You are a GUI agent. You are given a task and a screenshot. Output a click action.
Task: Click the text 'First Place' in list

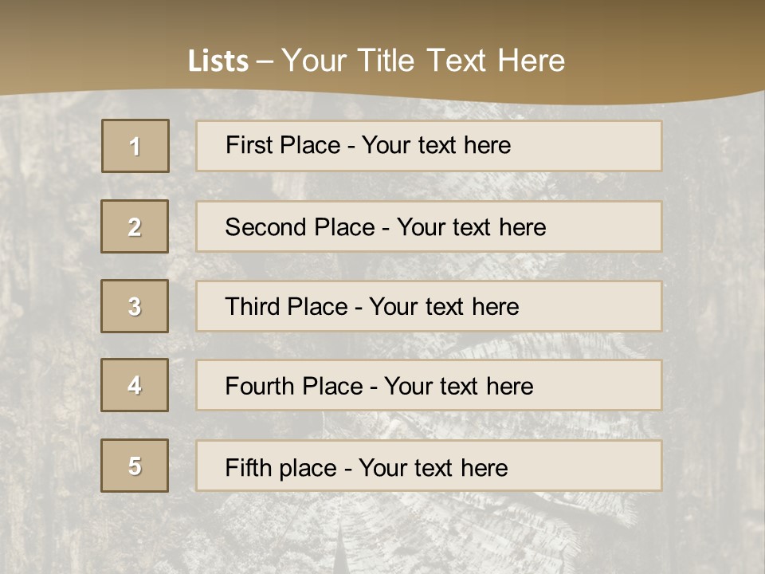[283, 145]
